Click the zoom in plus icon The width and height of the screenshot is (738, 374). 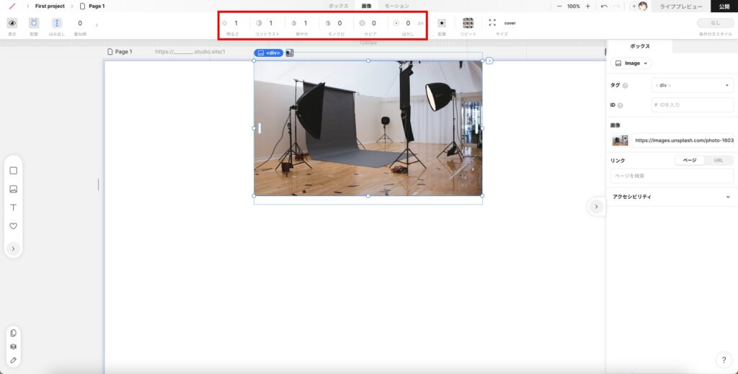(588, 6)
